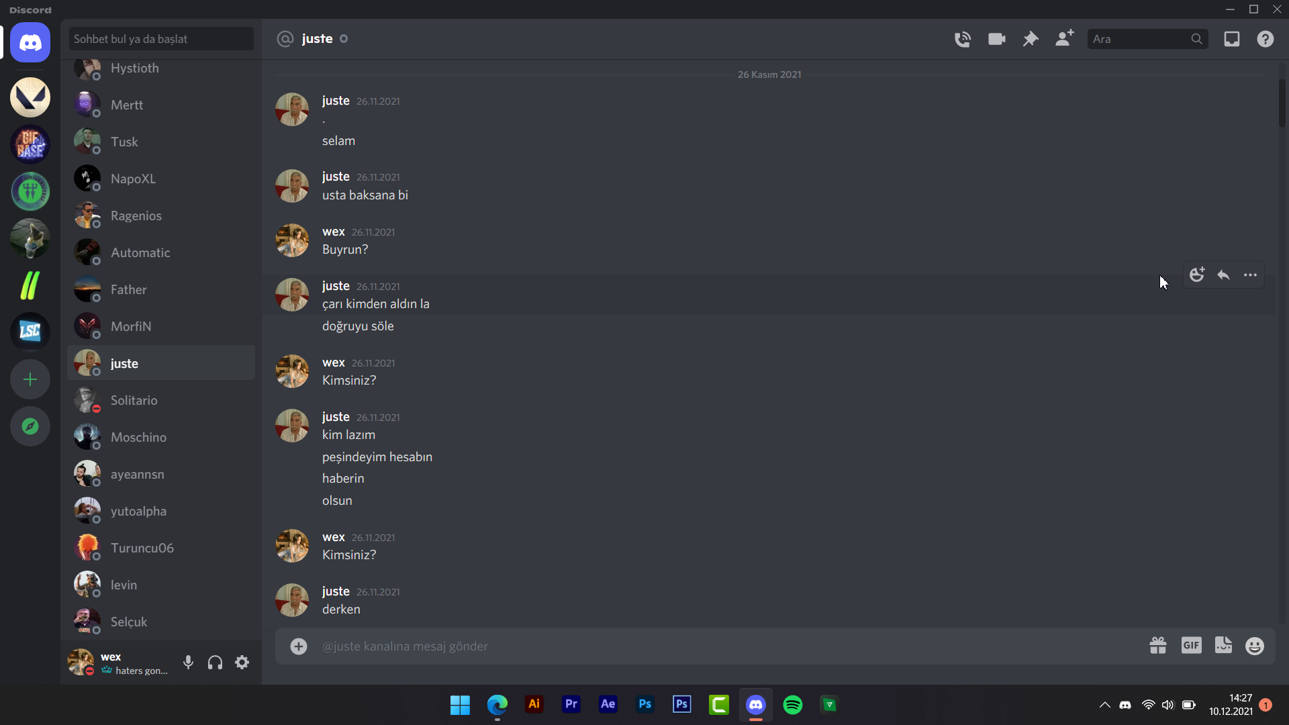Toggle headphone deafen
The height and width of the screenshot is (725, 1289).
click(x=215, y=663)
